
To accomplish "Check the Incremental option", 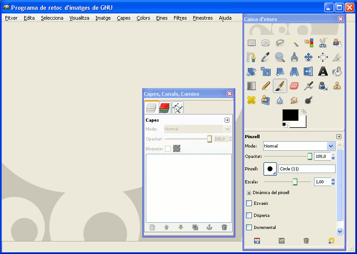I will (x=249, y=227).
